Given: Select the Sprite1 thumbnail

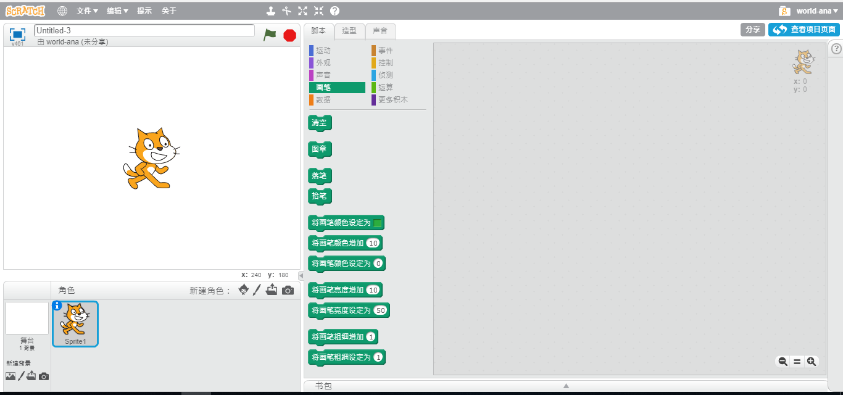Looking at the screenshot, I should (x=75, y=324).
